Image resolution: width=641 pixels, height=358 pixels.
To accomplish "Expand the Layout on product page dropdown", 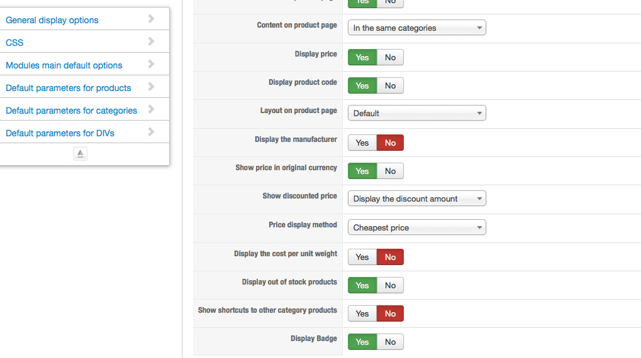I will [416, 113].
